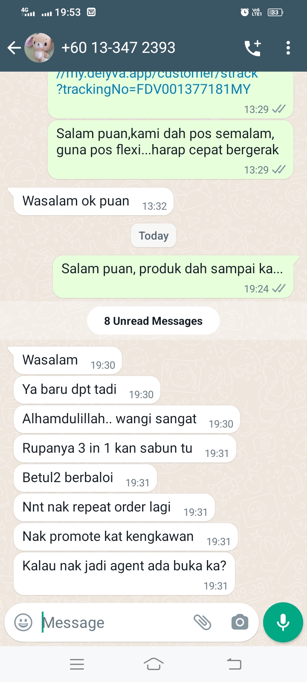Tap the paperclip attachment icon
307x682 pixels.
203,622
